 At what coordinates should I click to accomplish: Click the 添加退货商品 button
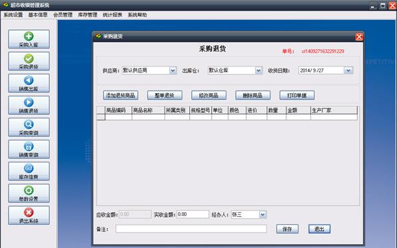[121, 95]
